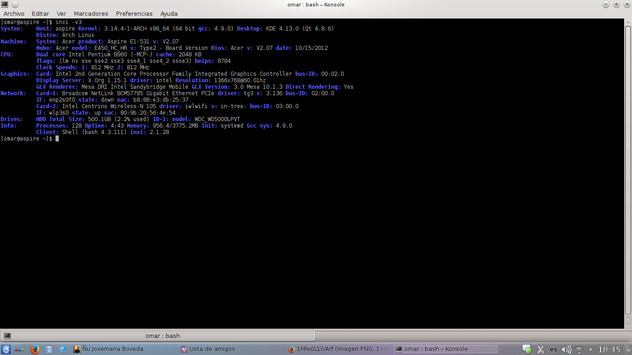Click 'Intel Centrino Wireless-N 105' text
The height and width of the screenshot is (355, 632).
pyautogui.click(x=109, y=106)
